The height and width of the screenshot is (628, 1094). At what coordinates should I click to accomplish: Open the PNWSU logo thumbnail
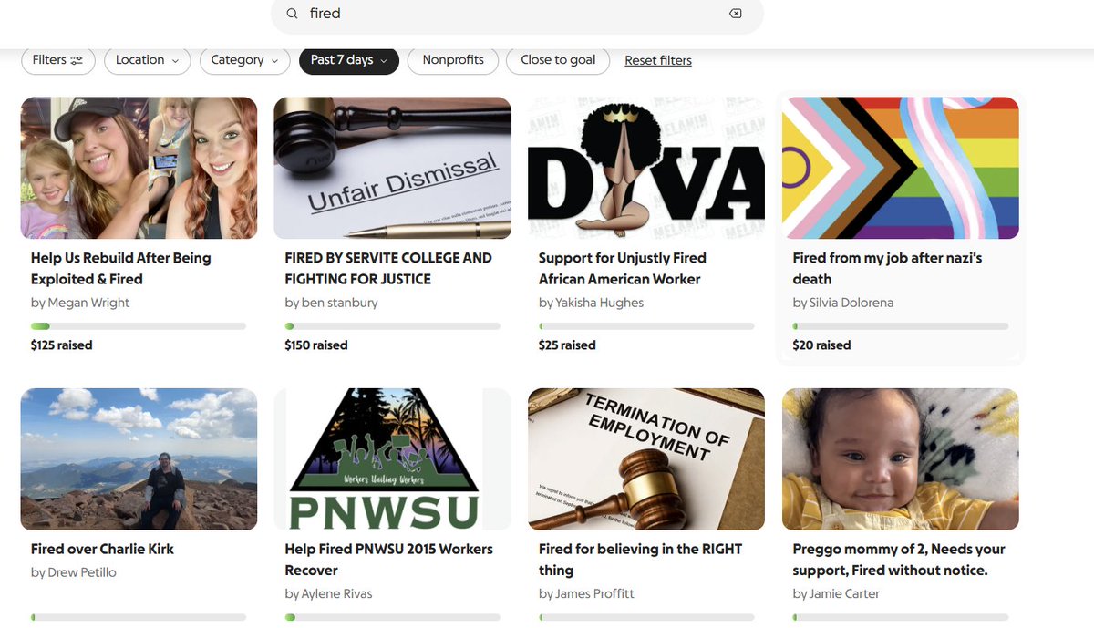392,459
